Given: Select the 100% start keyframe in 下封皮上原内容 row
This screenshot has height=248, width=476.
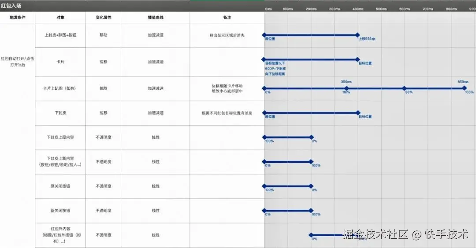Looking at the screenshot, I should pos(264,138).
